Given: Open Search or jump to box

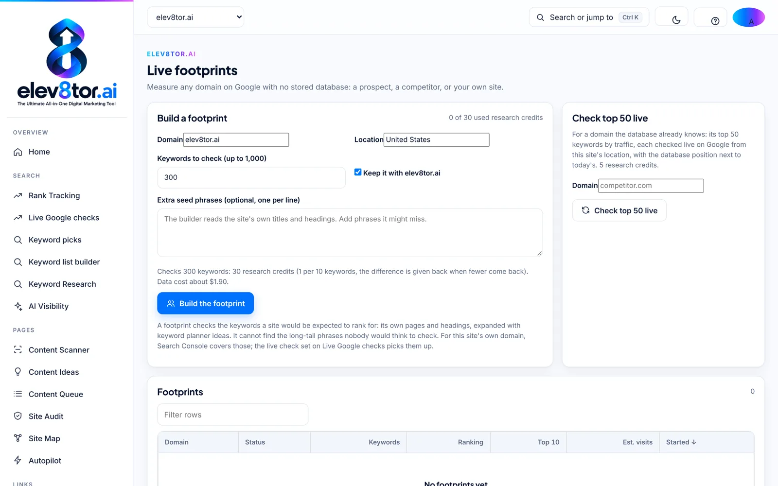Looking at the screenshot, I should click(x=589, y=17).
